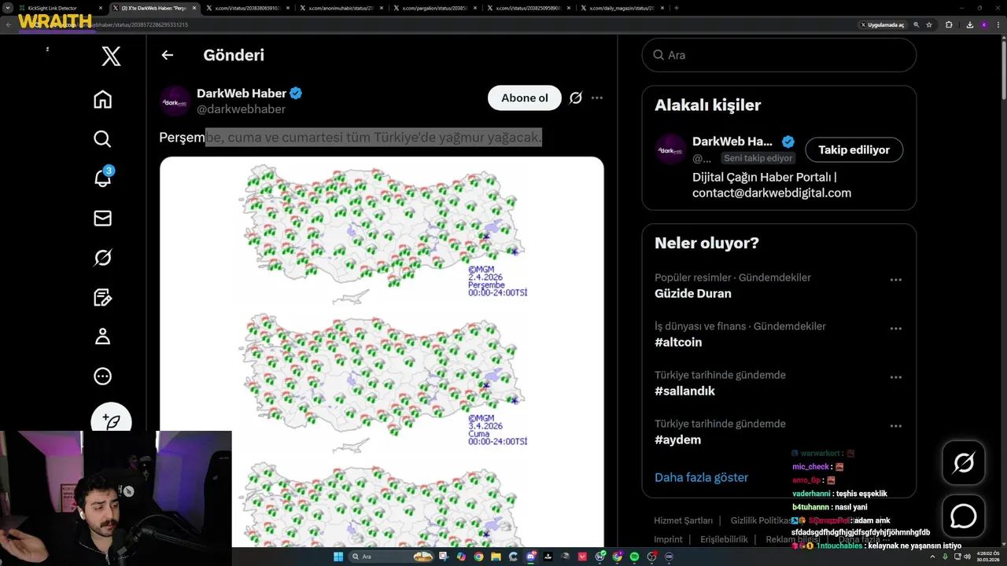The width and height of the screenshot is (1007, 566).
Task: Click the Abone ol button
Action: (525, 97)
